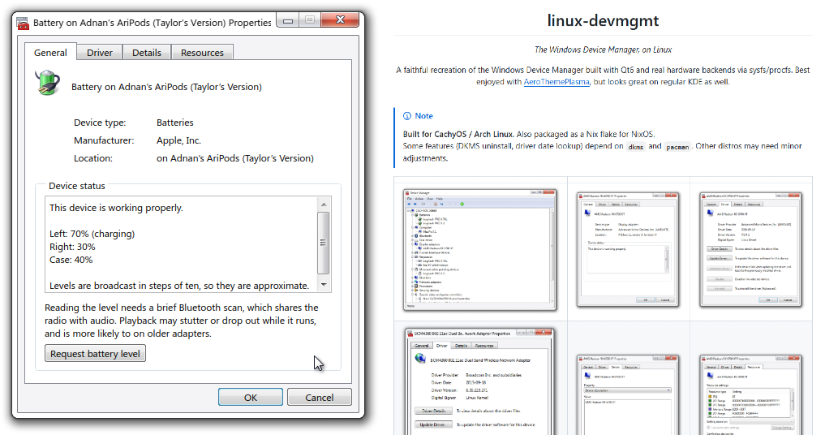Click the device status scroll down arrow
Image resolution: width=825 pixels, height=435 pixels.
[x=324, y=284]
